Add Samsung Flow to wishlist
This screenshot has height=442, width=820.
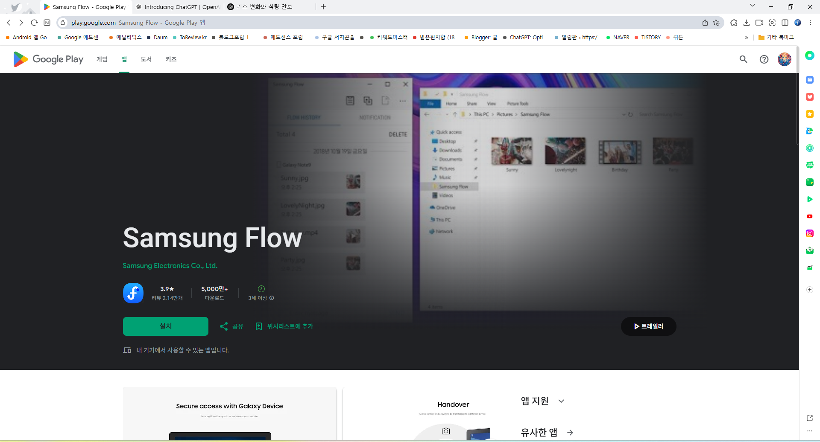(x=284, y=326)
